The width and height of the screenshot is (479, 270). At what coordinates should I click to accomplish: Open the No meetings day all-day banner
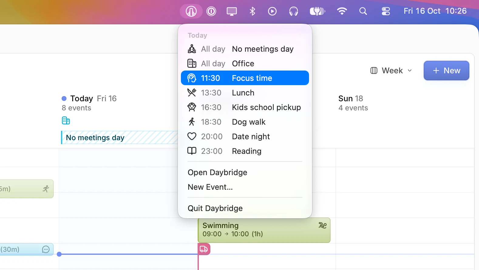tap(119, 137)
